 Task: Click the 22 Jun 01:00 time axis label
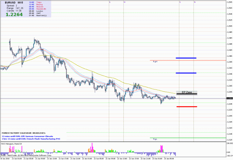pos(87,159)
